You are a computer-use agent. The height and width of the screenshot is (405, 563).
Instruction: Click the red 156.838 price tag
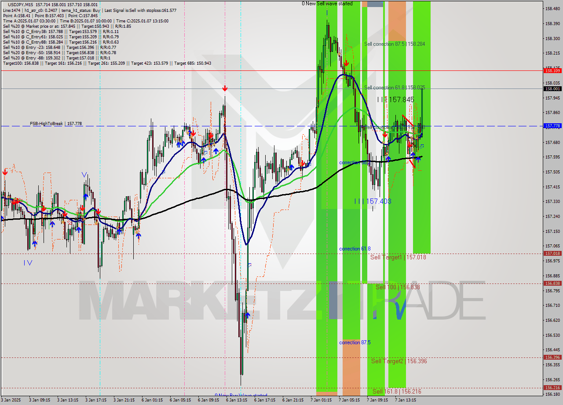(x=552, y=283)
